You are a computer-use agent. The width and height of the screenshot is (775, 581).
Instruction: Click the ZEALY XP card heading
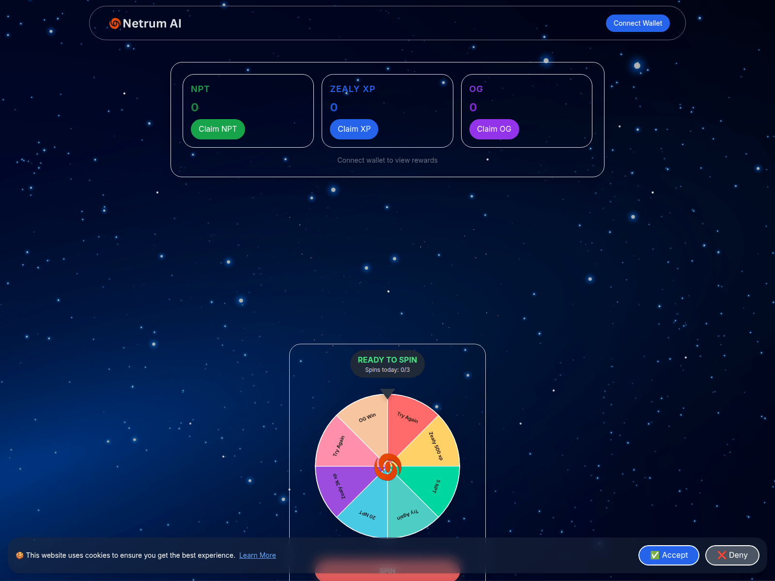(353, 89)
